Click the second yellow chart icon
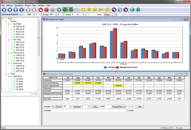 point(101,10)
